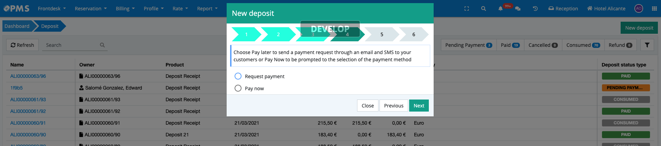Click the fullscreen expand icon

(466, 9)
